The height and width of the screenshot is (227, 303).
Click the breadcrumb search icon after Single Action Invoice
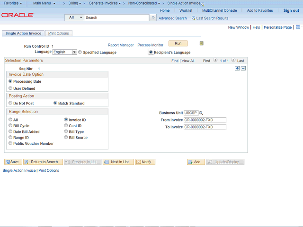(x=202, y=4)
